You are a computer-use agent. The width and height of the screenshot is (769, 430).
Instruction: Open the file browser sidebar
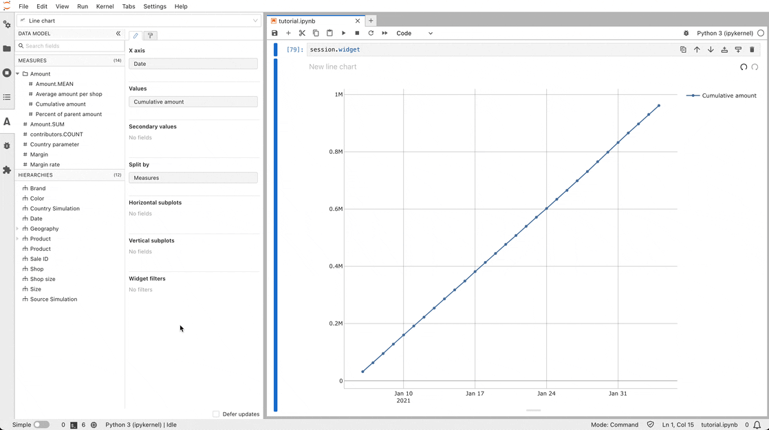(x=7, y=48)
